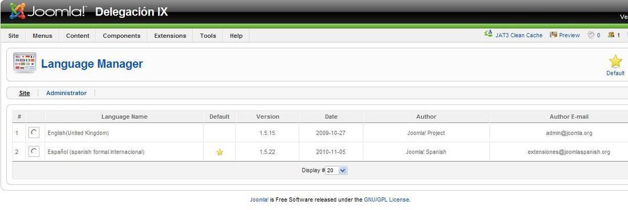Switch to the Administrator tab
This screenshot has width=628, height=210.
pyautogui.click(x=66, y=93)
